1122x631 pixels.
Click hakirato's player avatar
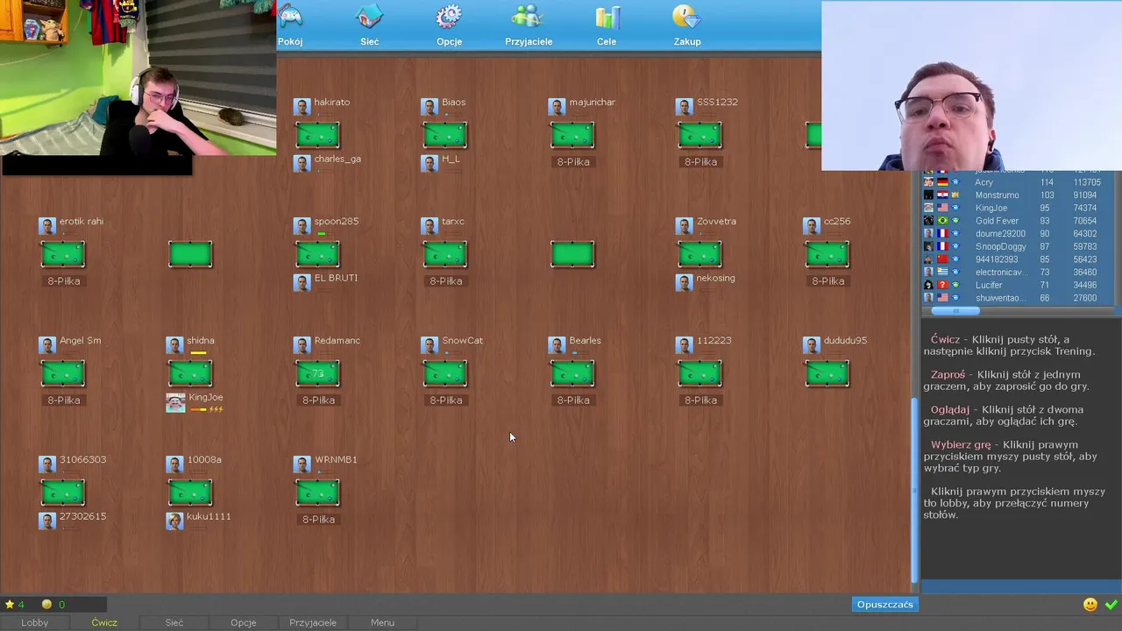click(302, 107)
